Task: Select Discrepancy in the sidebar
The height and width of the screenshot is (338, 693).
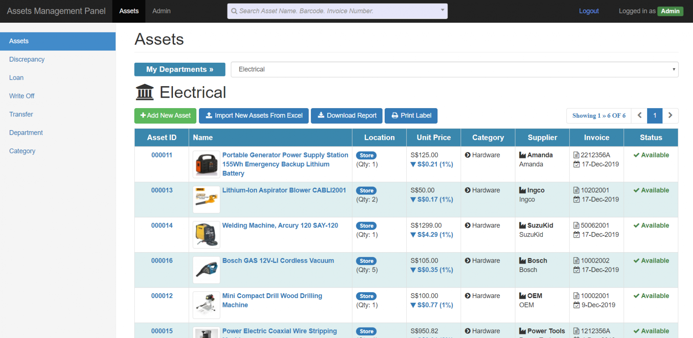Action: [x=27, y=59]
